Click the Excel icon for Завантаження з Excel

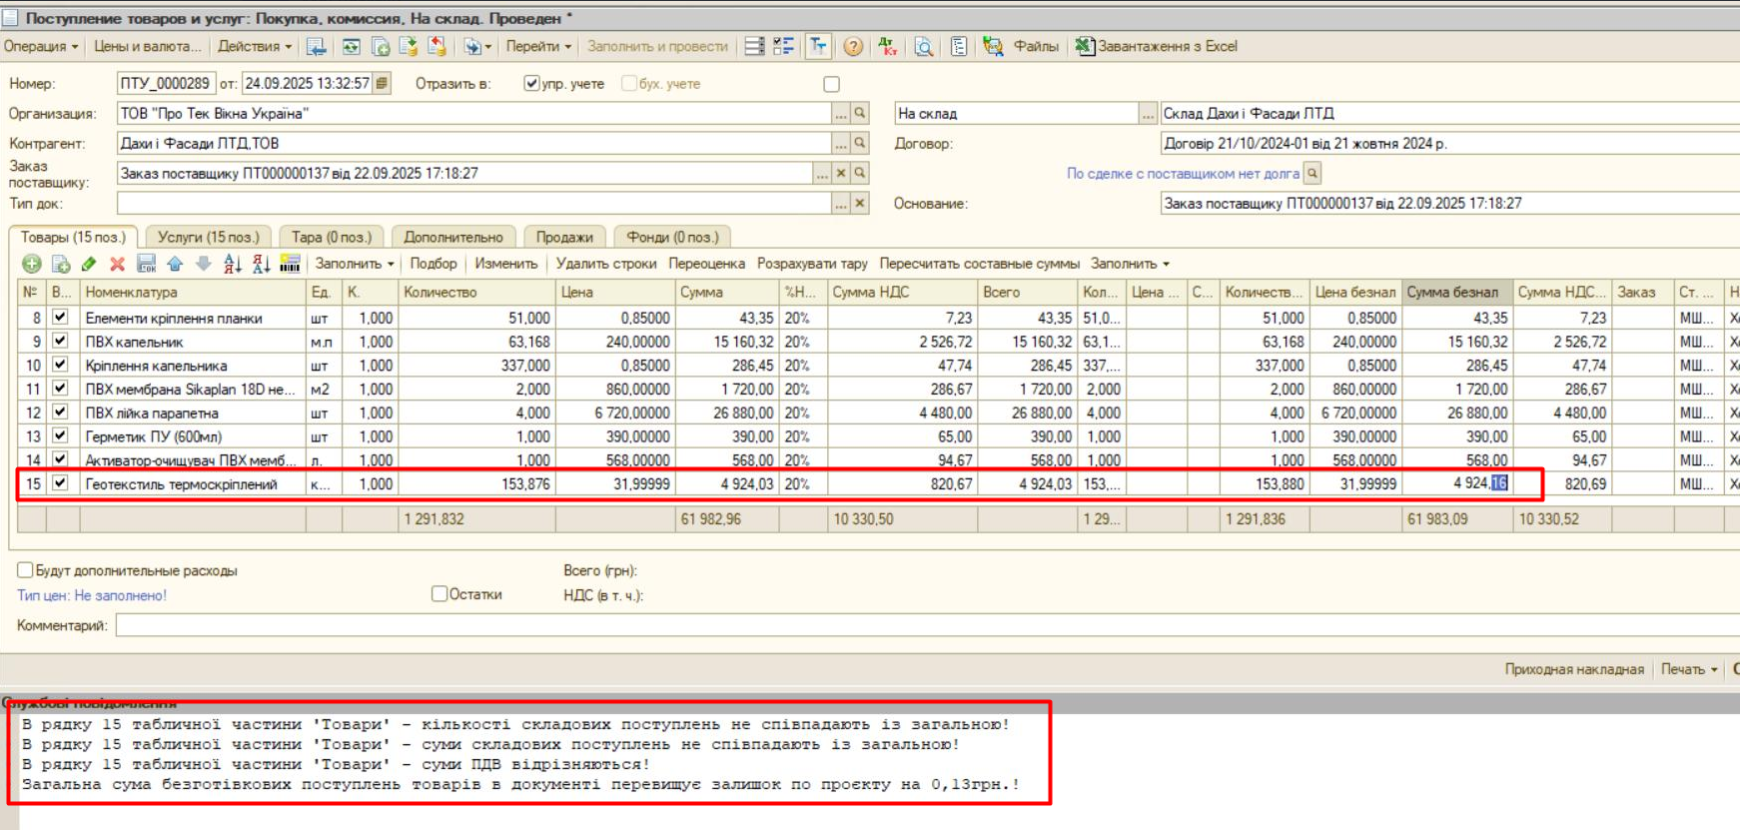click(x=1084, y=47)
